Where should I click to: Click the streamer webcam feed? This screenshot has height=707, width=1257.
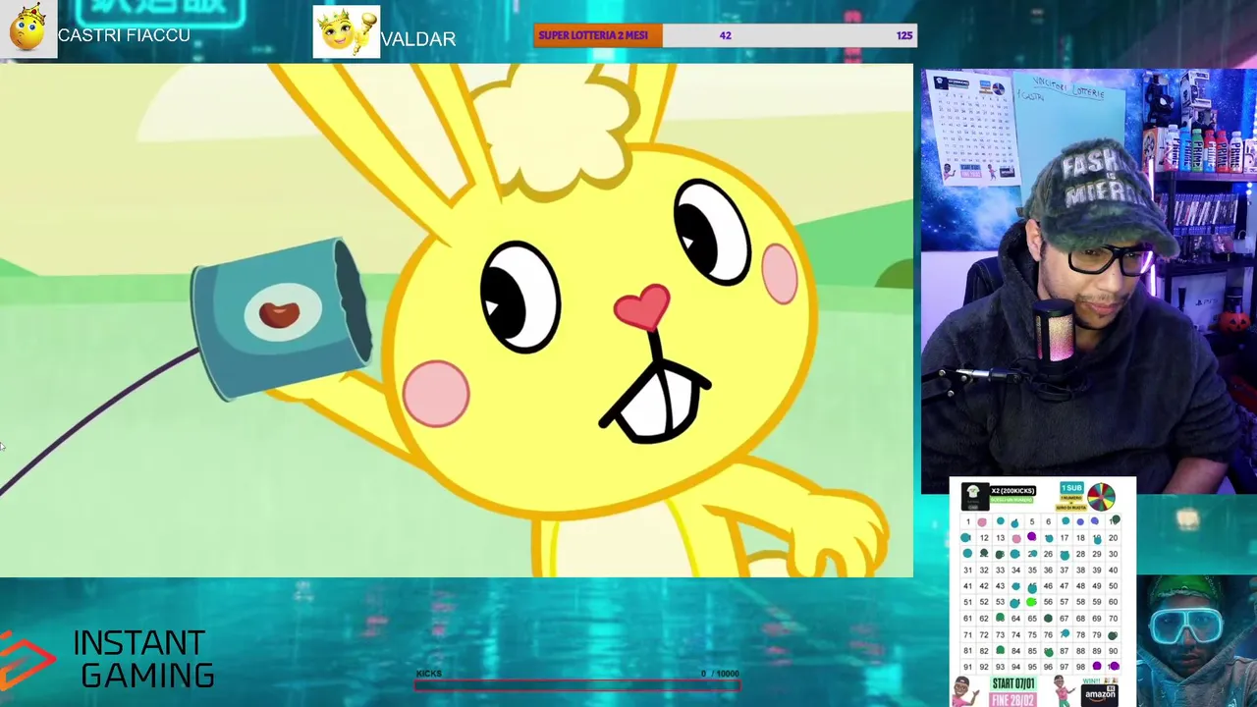tap(1089, 281)
